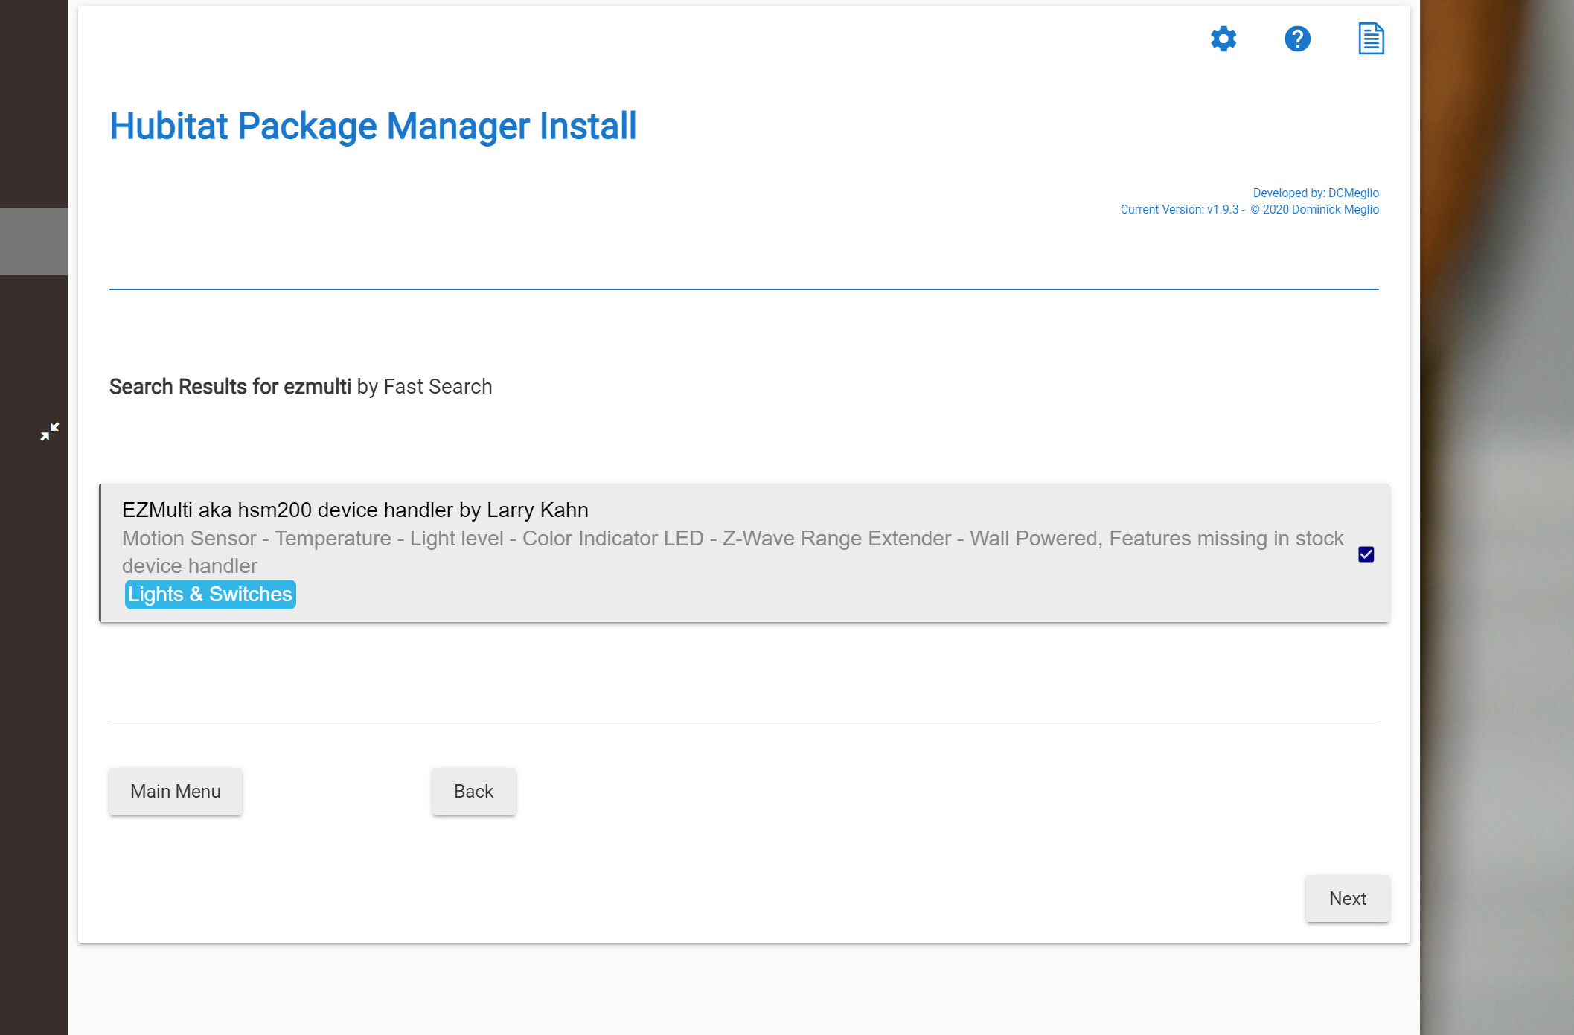Click the Lights & Switches tag
The width and height of the screenshot is (1574, 1035).
(210, 595)
